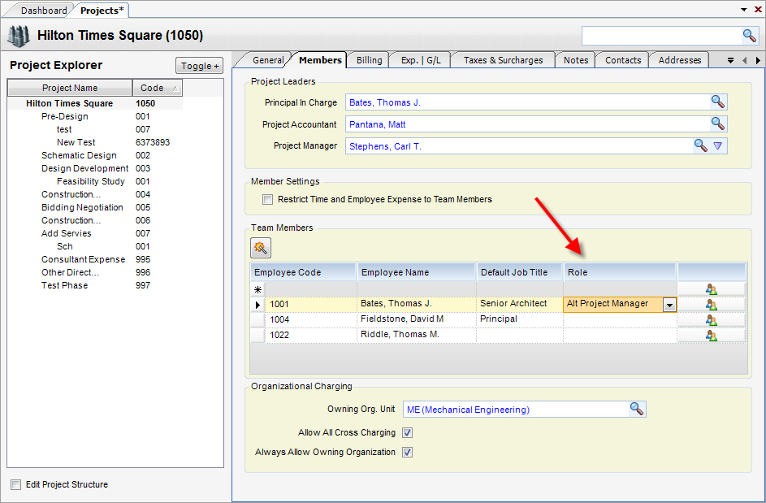This screenshot has width=766, height=503.
Task: Click search icon in top search box
Action: coord(750,35)
